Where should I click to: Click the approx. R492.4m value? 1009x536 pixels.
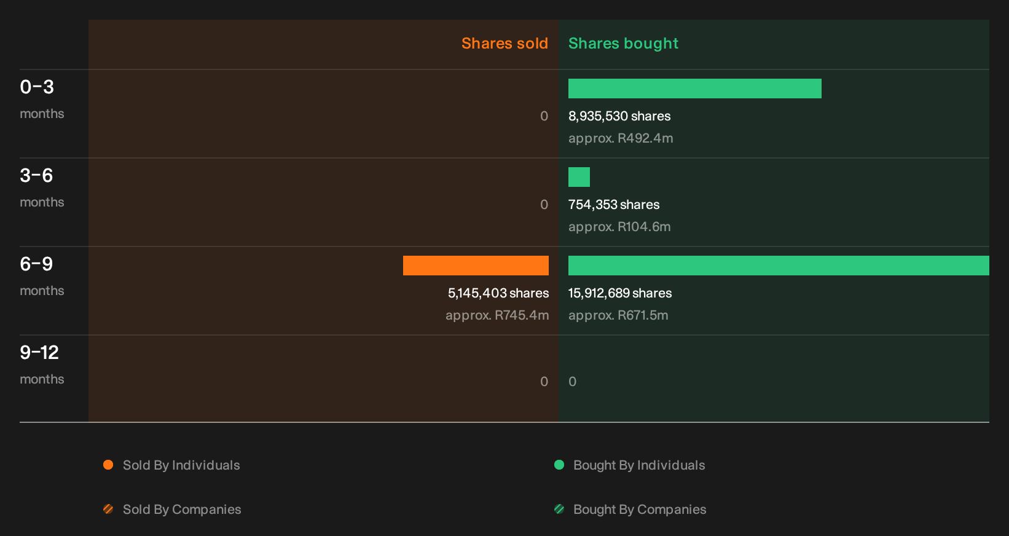click(x=621, y=138)
